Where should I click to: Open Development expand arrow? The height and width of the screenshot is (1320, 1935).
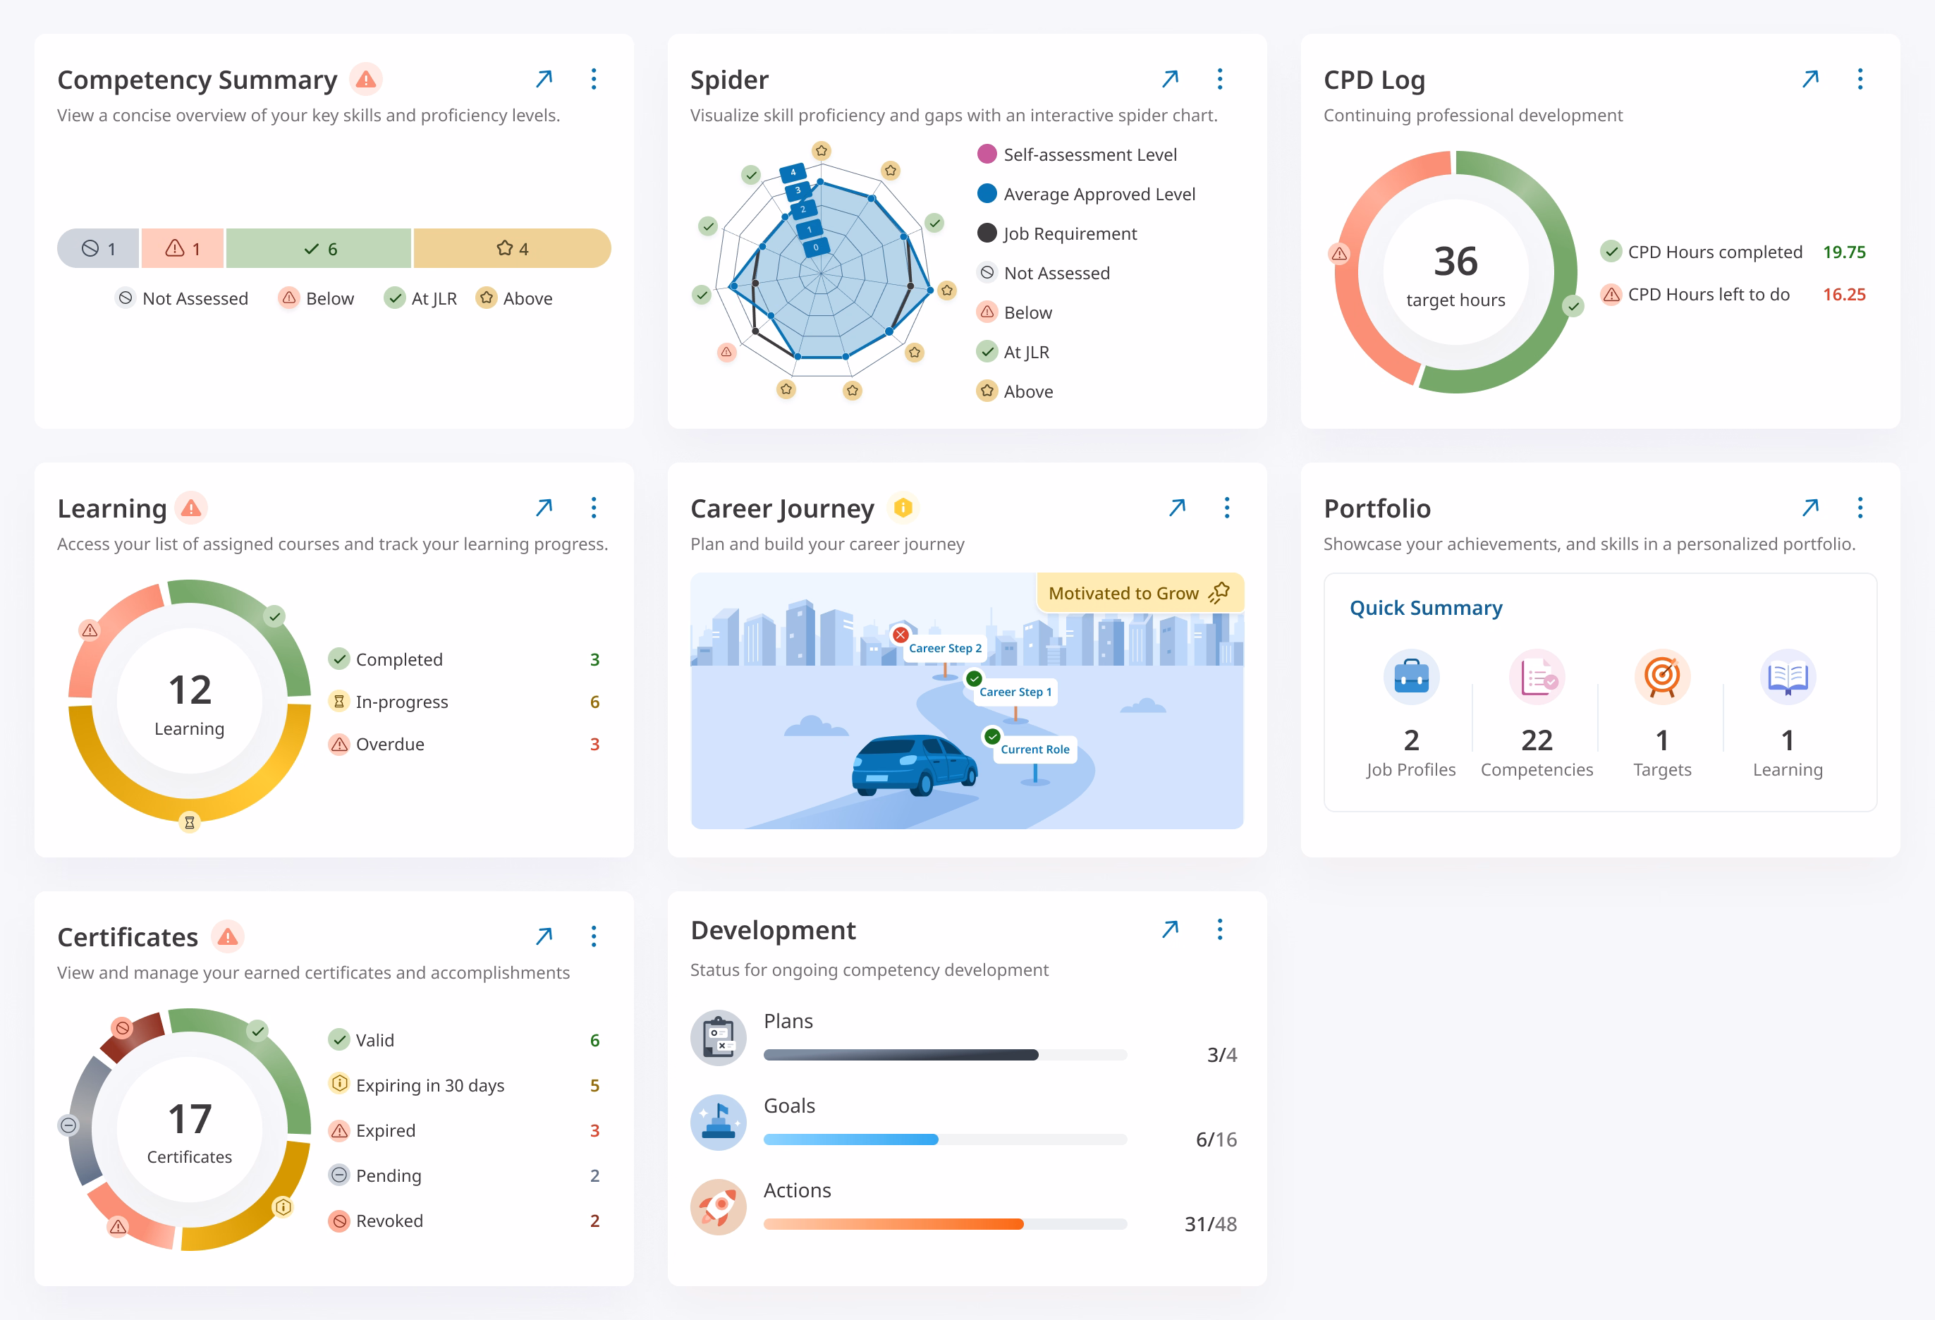click(1170, 929)
